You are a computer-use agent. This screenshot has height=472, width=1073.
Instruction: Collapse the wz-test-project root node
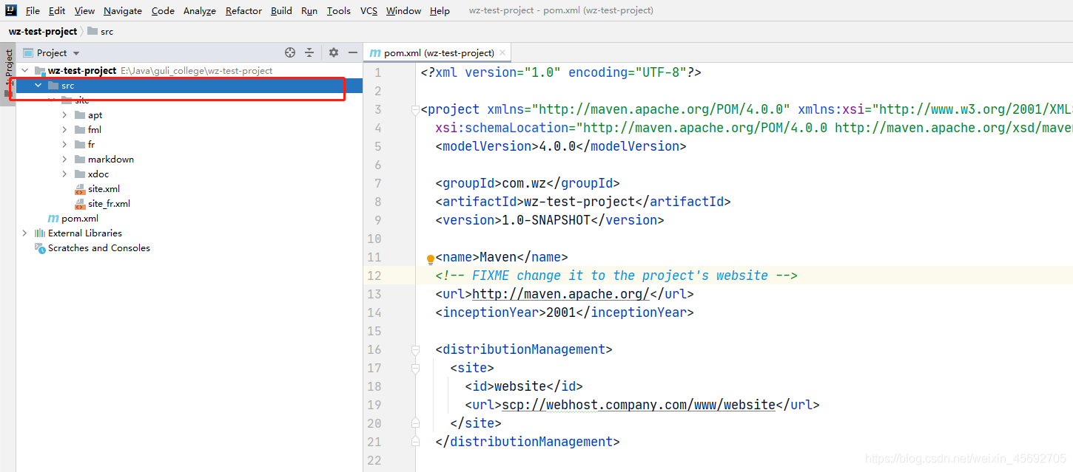coord(25,71)
